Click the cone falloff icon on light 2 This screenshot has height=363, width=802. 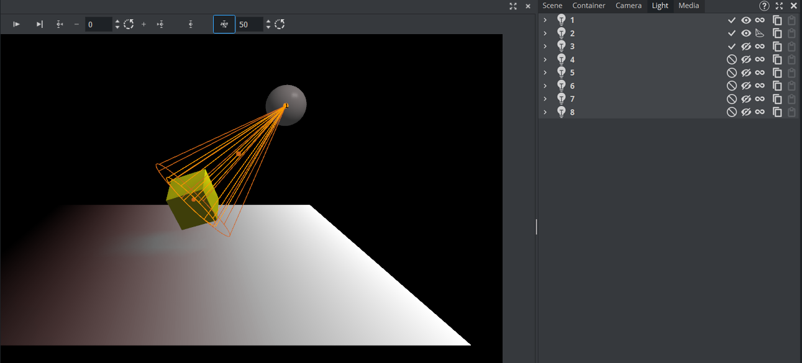tap(760, 33)
